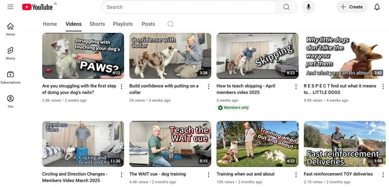Open 'Are you struggling with the first step' title

pos(79,89)
